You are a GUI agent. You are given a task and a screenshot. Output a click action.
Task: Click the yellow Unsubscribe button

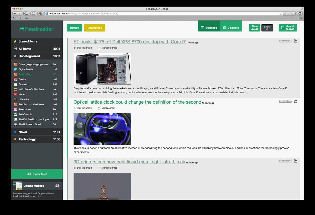(95, 28)
